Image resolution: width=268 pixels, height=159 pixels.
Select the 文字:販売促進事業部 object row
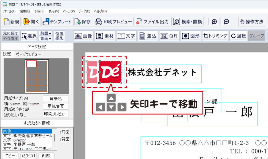point(28,136)
